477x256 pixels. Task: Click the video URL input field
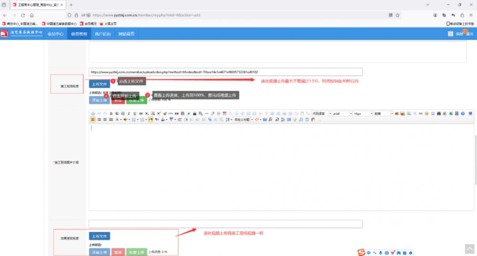[225, 72]
